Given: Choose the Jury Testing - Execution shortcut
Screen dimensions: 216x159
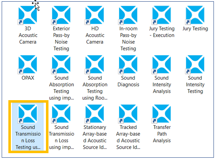Looking at the screenshot, I should (x=162, y=15).
